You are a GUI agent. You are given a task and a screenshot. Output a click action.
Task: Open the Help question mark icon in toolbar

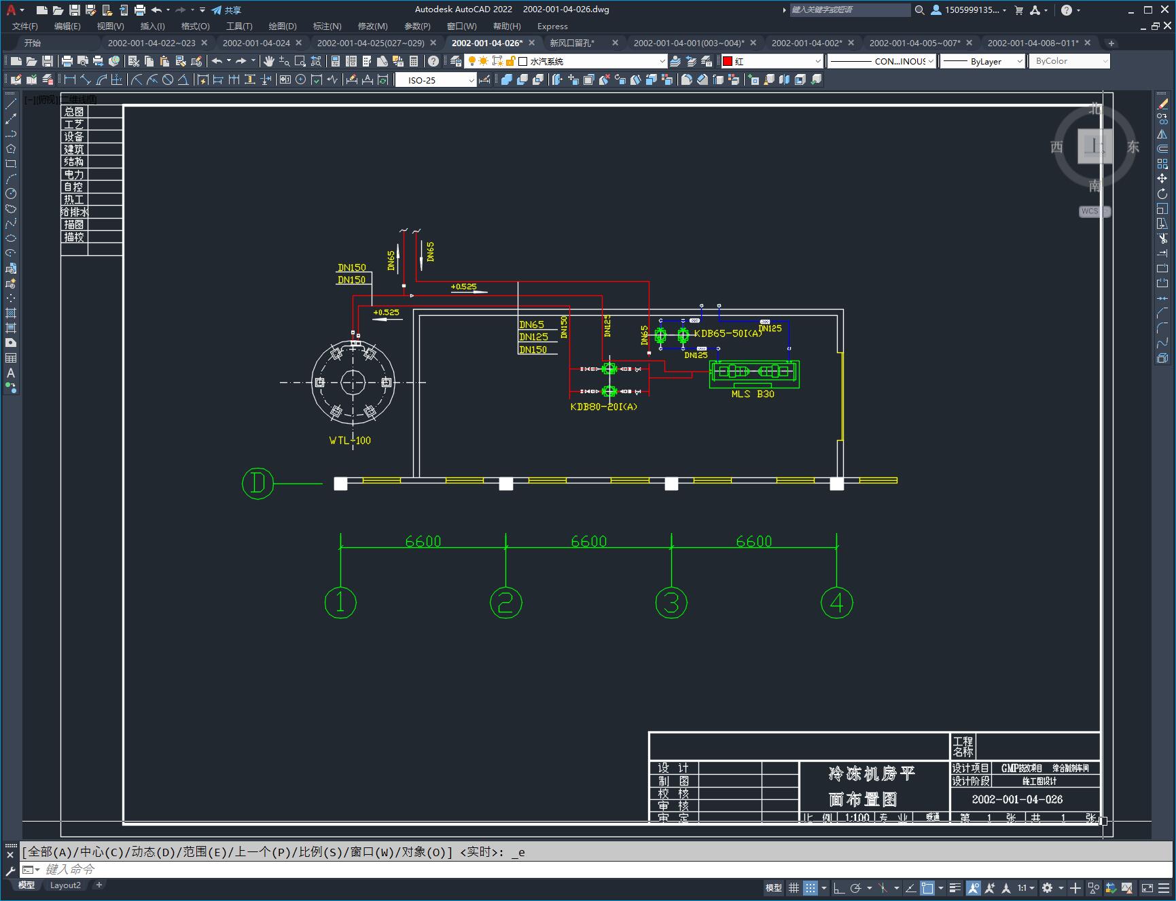[433, 61]
